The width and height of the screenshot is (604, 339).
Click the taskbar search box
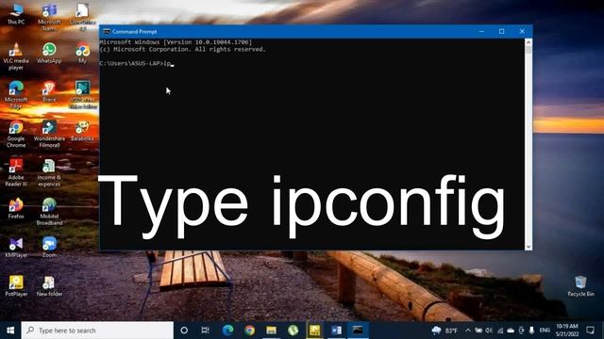(97, 331)
